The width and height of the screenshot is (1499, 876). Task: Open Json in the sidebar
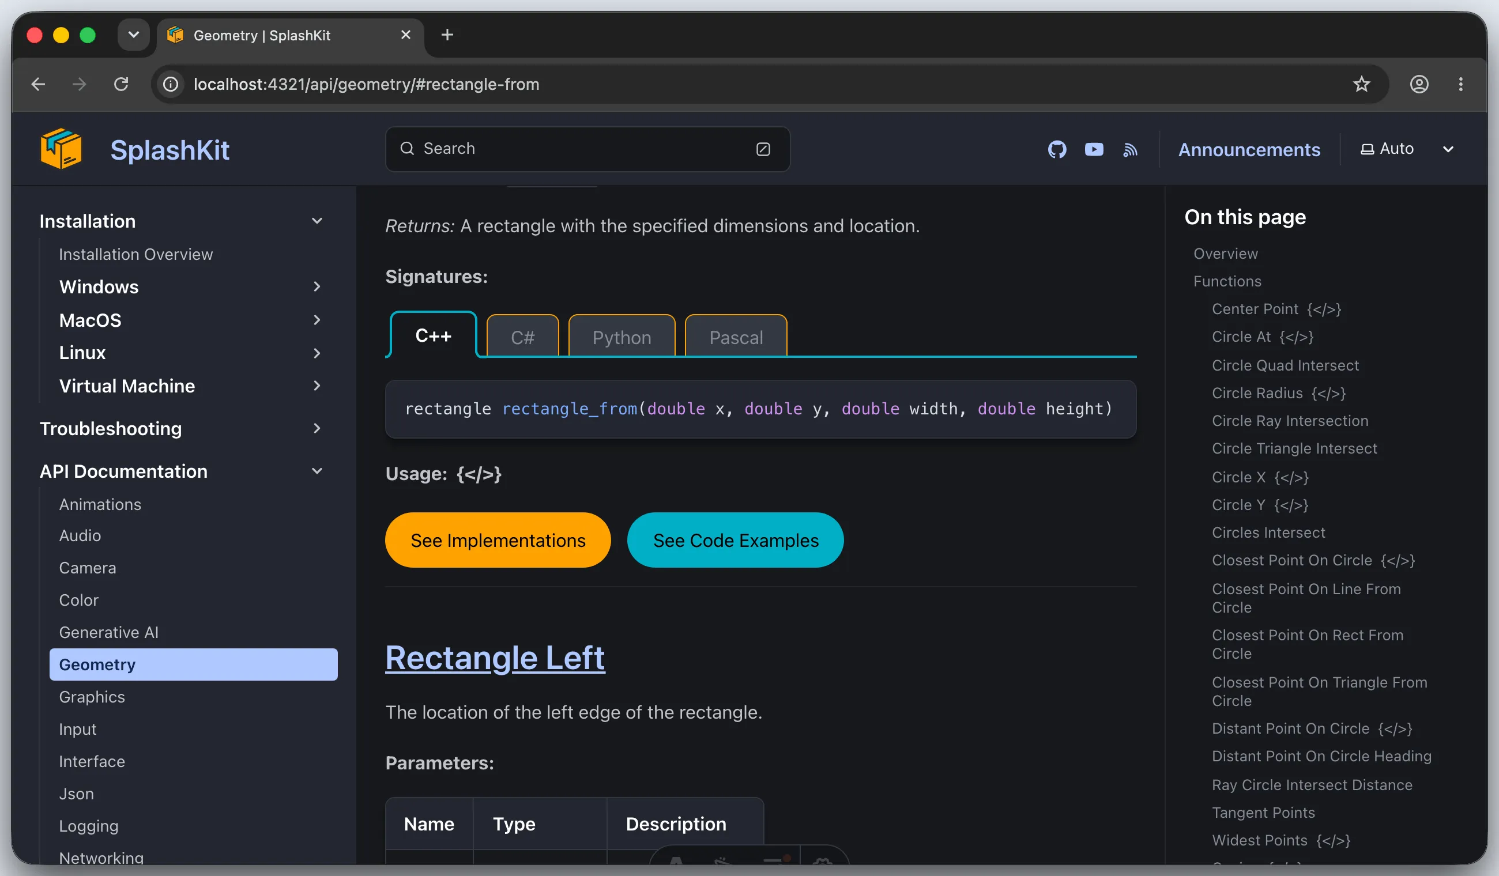[76, 794]
